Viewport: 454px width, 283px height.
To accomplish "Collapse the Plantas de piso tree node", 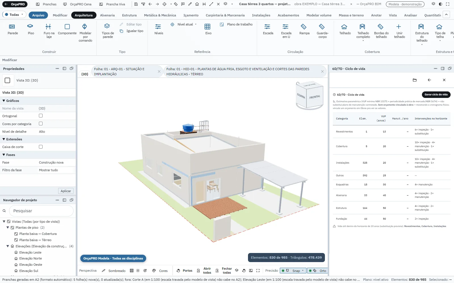I will click(8, 228).
